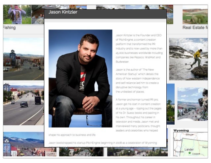Click the 'Fishing' category label
Screen dimensions: 211x163
pyautogui.click(x=9, y=28)
